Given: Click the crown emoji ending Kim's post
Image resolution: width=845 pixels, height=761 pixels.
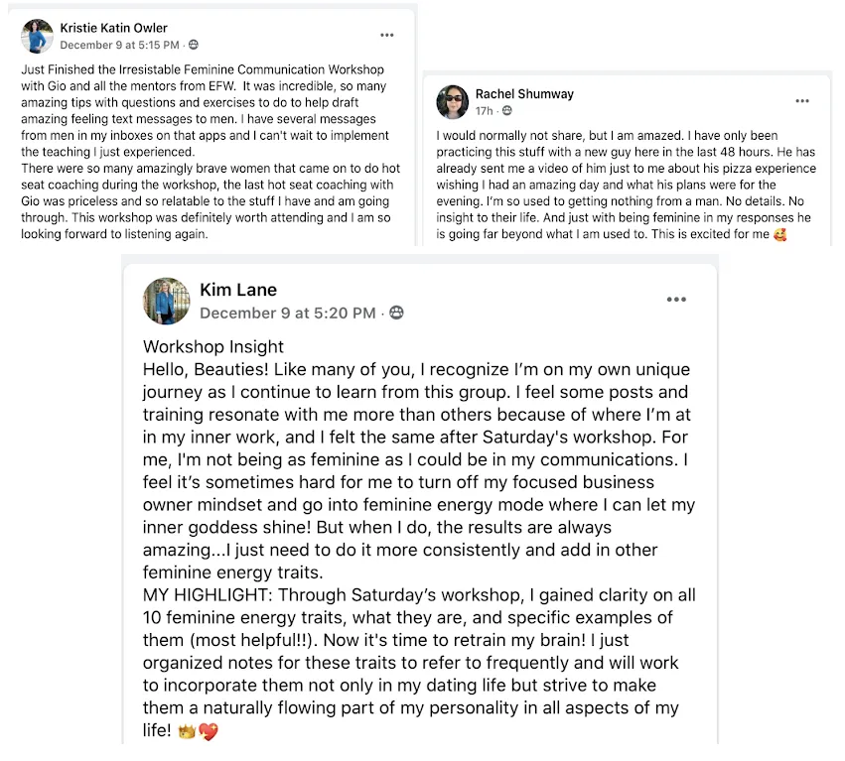Looking at the screenshot, I should 187,731.
